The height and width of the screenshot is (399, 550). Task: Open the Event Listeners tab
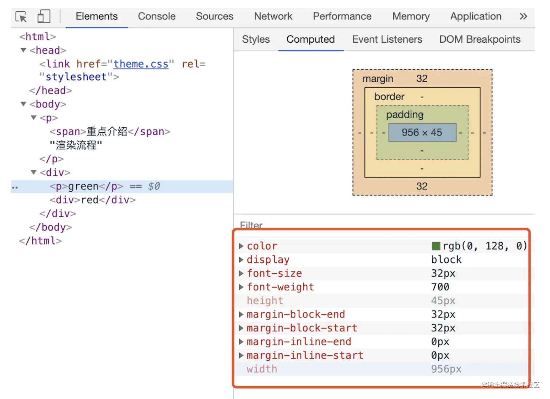click(387, 39)
